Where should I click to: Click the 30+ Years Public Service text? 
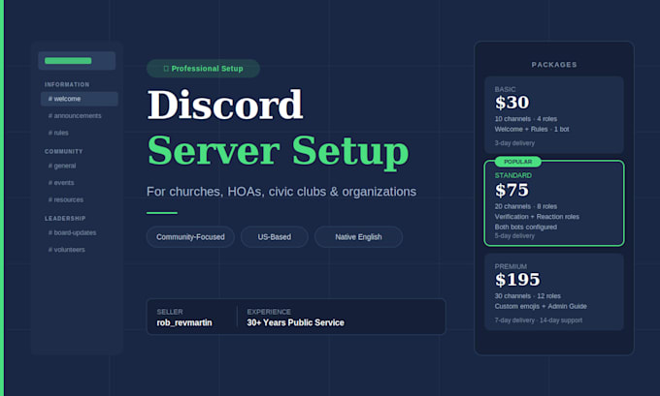(x=295, y=322)
